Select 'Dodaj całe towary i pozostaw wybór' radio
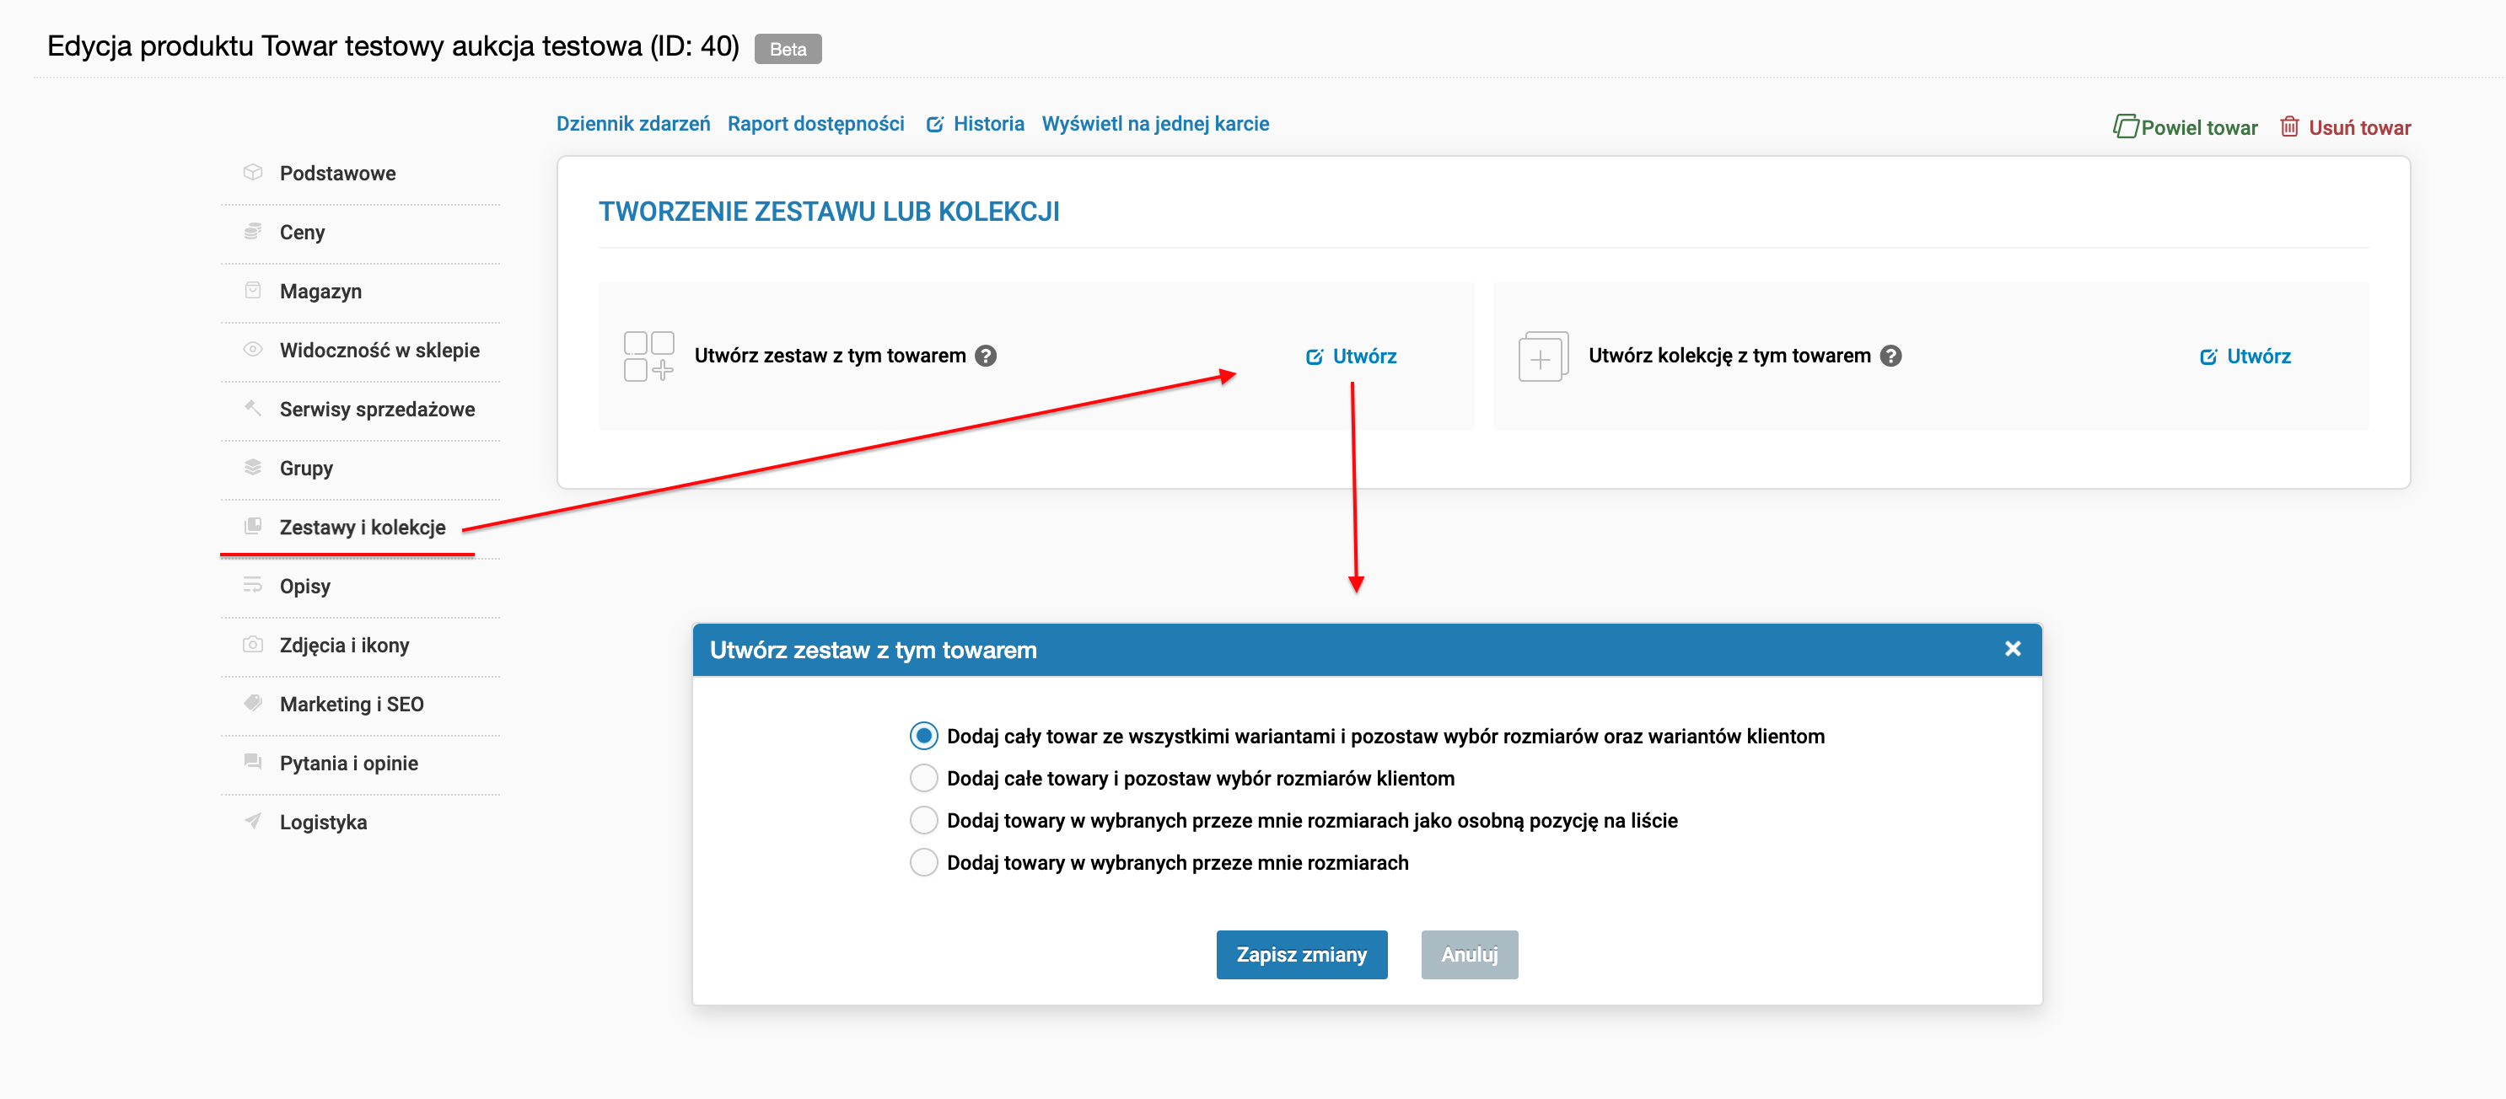This screenshot has width=2506, height=1099. (923, 778)
